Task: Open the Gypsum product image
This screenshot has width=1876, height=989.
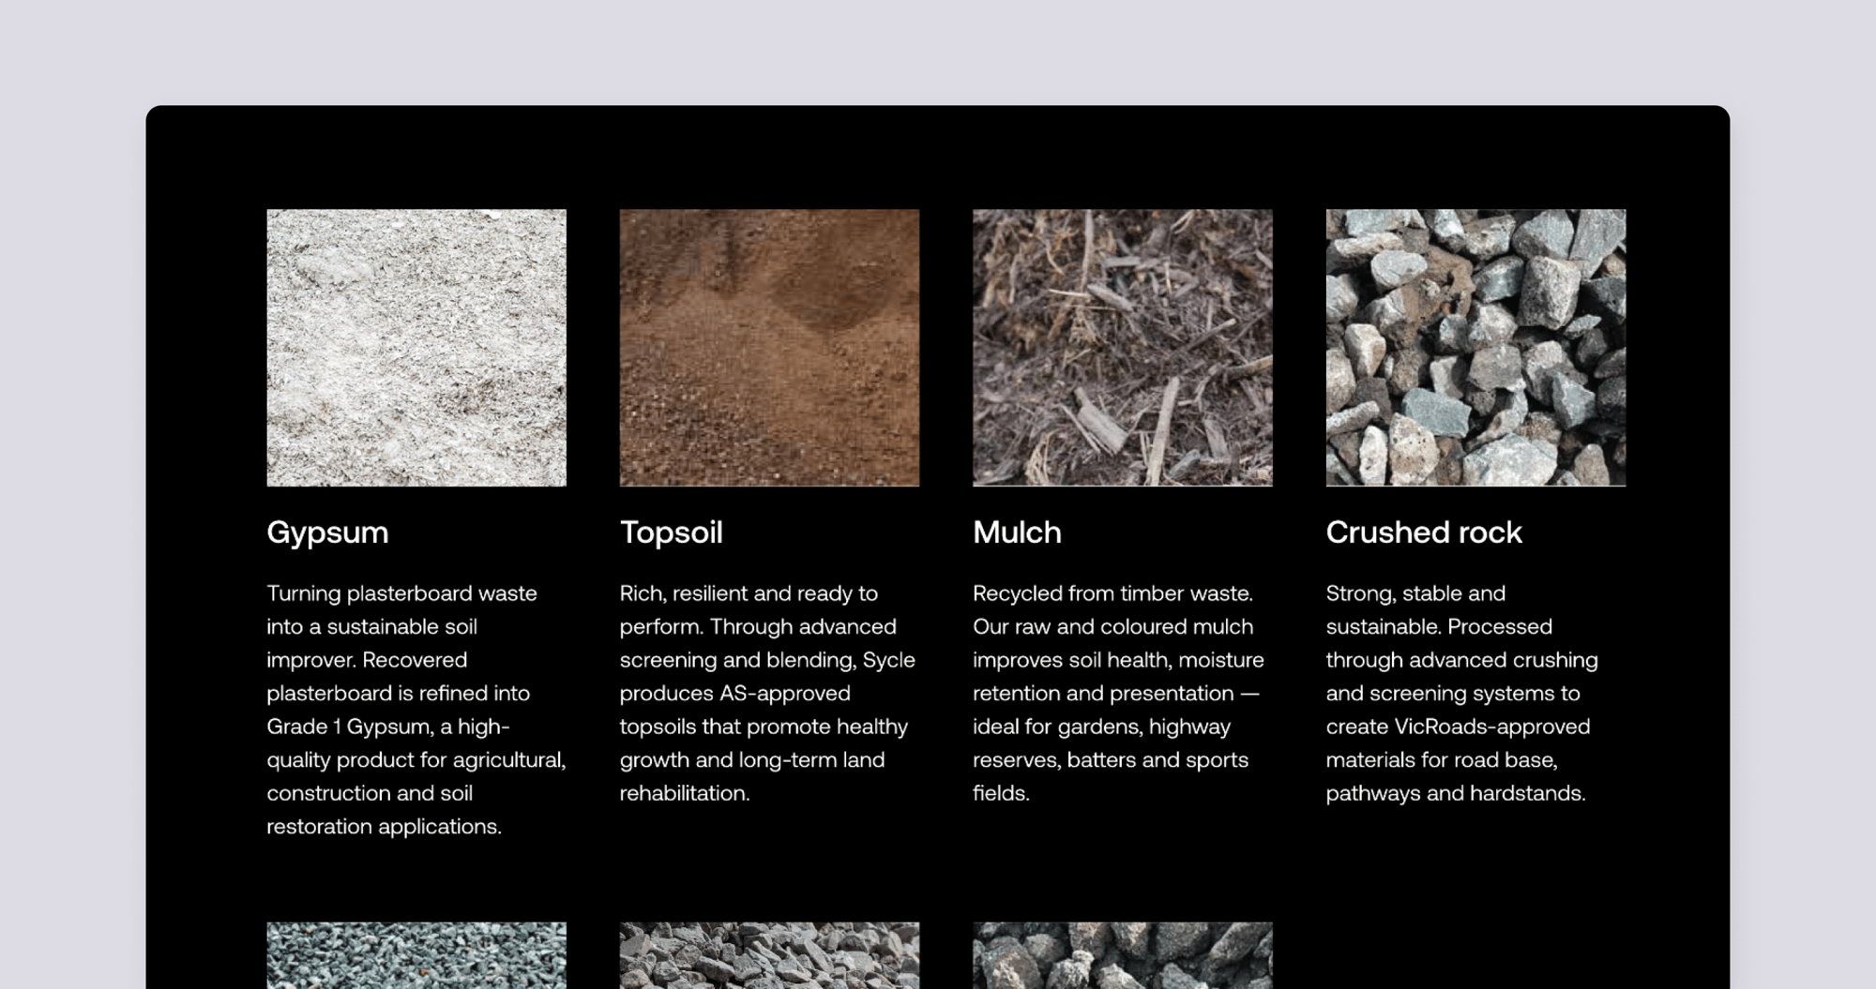Action: 416,348
